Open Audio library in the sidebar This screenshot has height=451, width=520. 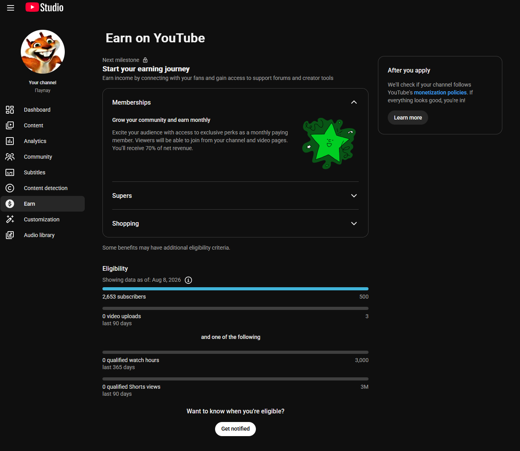[42, 235]
